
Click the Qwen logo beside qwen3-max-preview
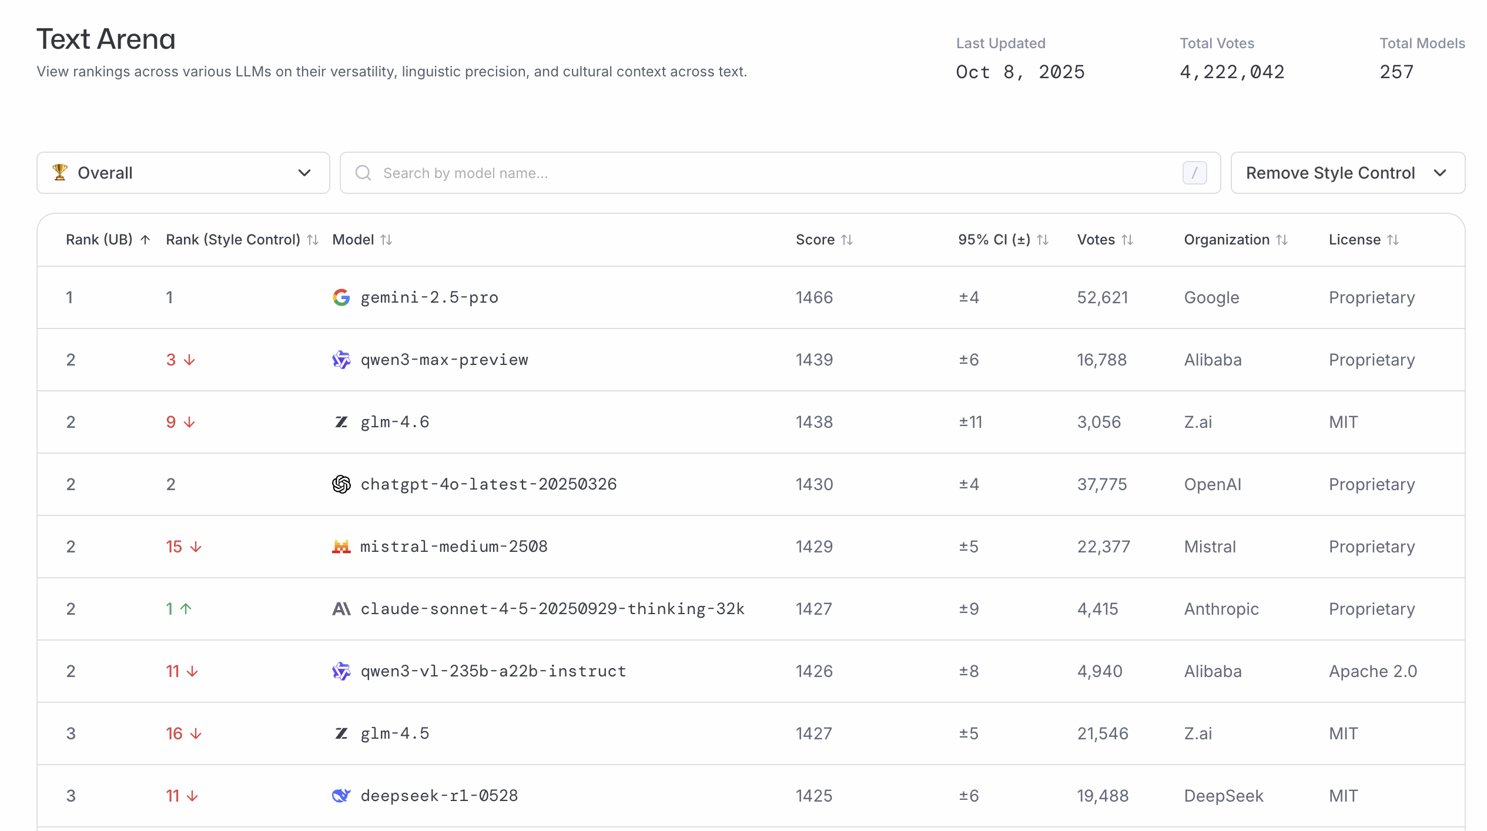(341, 360)
